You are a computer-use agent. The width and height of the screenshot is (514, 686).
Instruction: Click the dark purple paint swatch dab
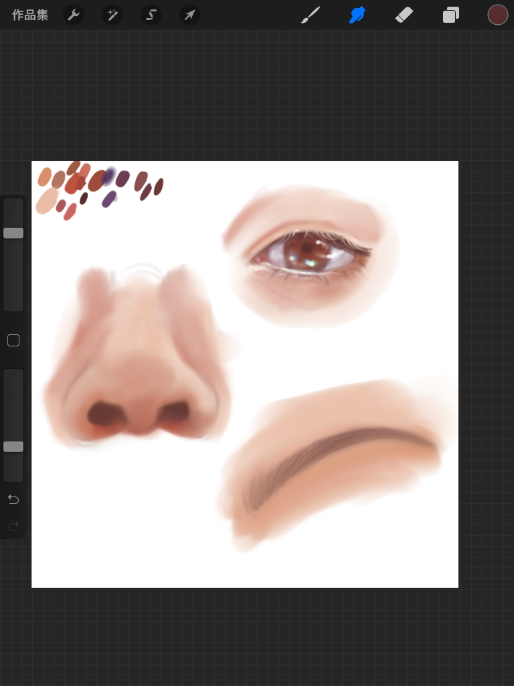pyautogui.click(x=123, y=178)
